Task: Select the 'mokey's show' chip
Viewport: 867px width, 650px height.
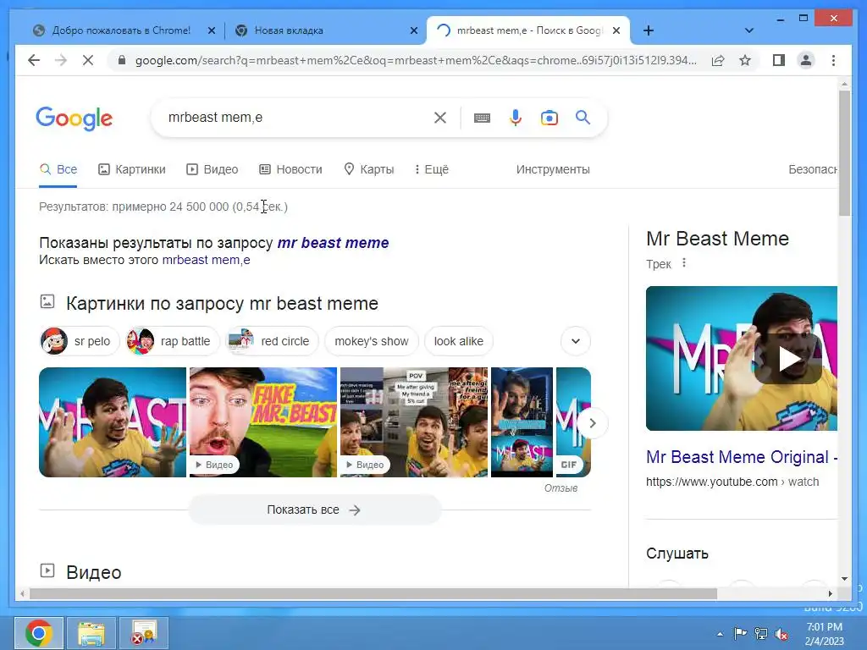Action: click(x=372, y=341)
